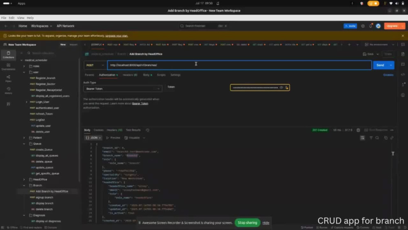Open the Help menu

point(30,18)
